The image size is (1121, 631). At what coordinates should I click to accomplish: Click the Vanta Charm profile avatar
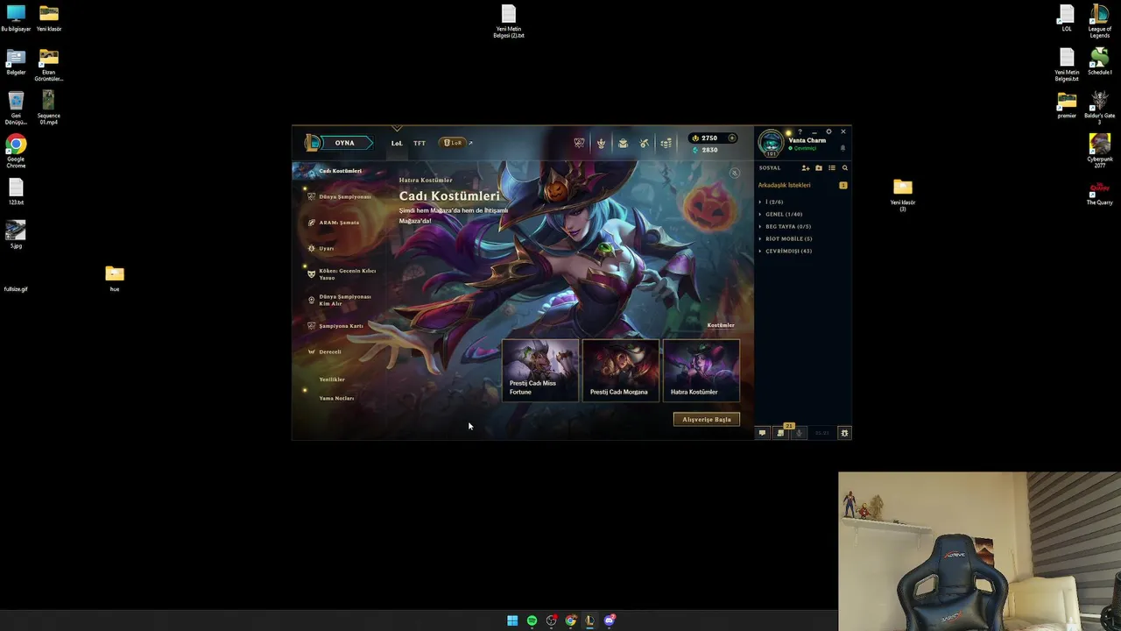coord(771,142)
